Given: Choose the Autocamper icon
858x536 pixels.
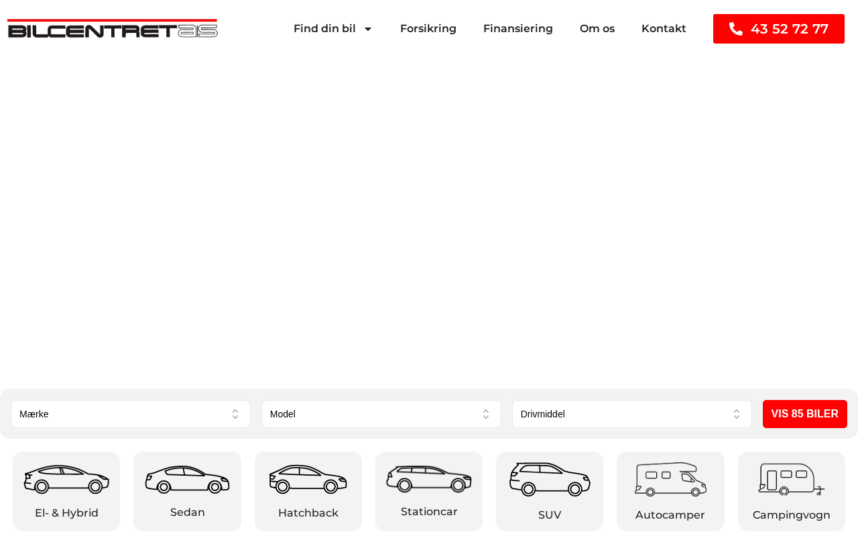Looking at the screenshot, I should pyautogui.click(x=670, y=479).
